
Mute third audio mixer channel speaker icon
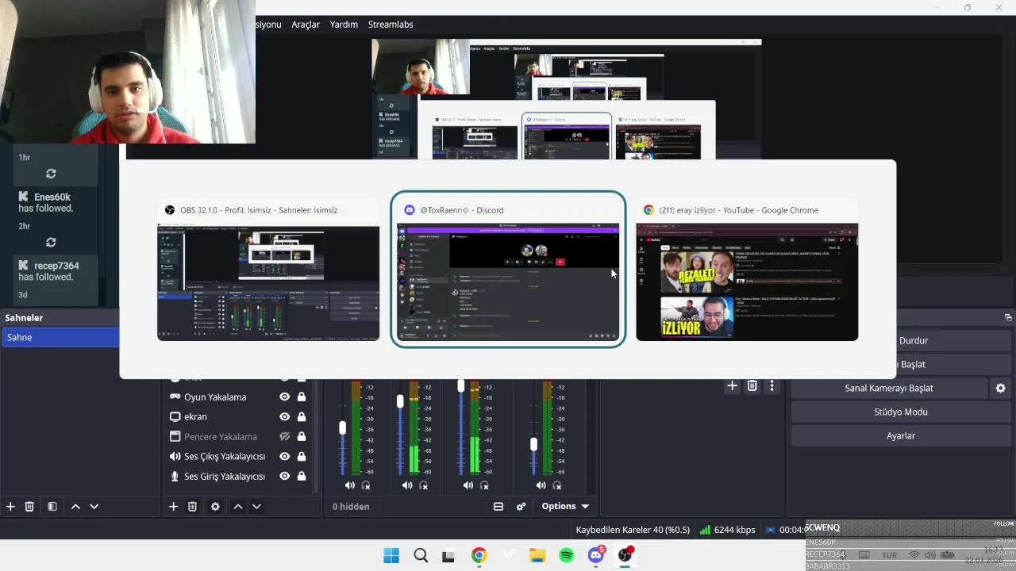[468, 485]
